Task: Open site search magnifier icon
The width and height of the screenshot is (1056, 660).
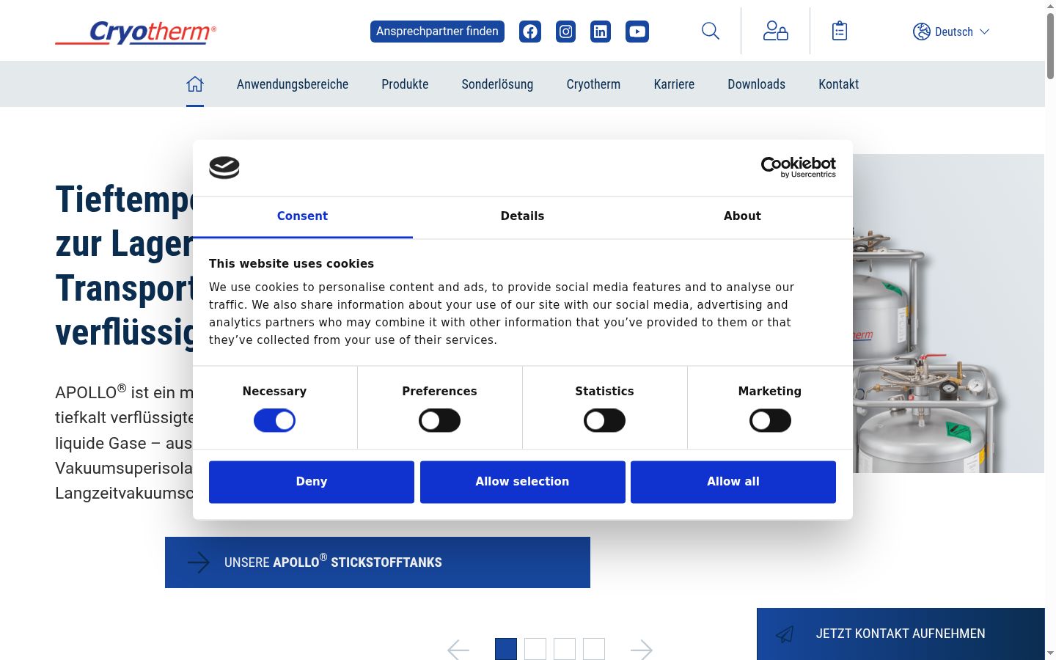Action: click(x=711, y=31)
